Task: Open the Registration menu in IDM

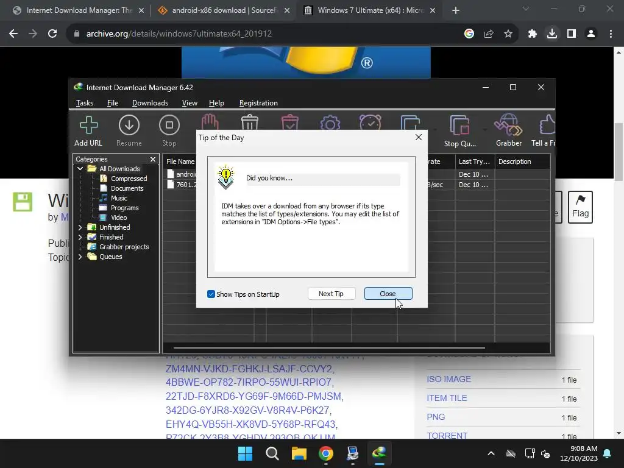Action: 258,103
